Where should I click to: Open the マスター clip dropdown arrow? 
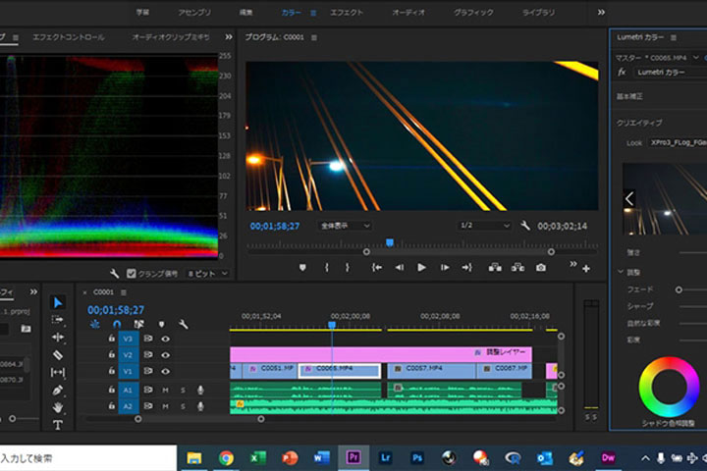click(696, 57)
